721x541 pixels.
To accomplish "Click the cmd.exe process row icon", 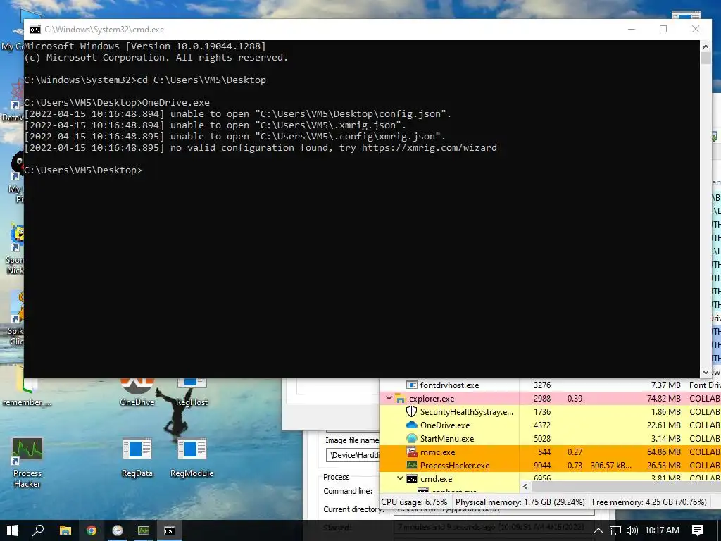I will pyautogui.click(x=411, y=478).
